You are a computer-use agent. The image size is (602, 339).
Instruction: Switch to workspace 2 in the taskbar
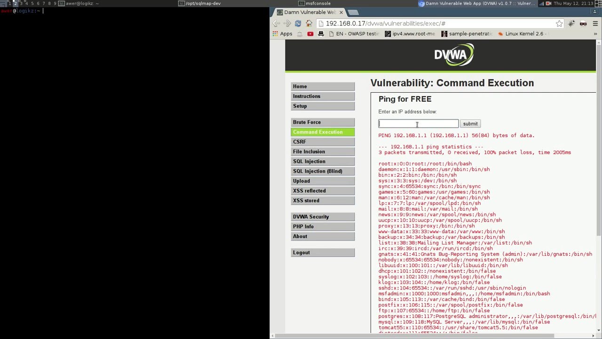pos(15,3)
